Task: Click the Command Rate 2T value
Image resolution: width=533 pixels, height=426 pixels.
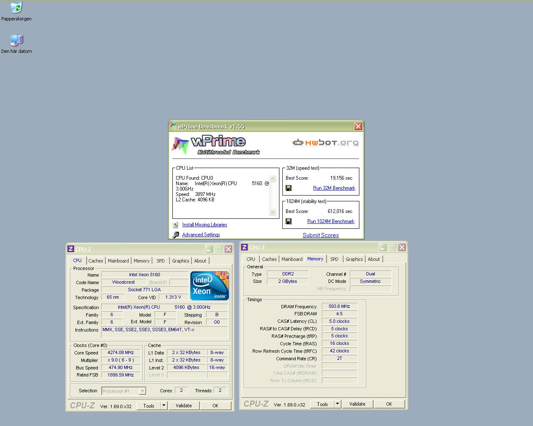Action: (x=339, y=358)
